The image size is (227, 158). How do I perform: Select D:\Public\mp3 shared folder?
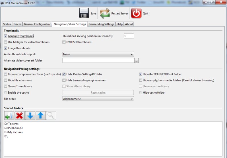tap(13, 128)
